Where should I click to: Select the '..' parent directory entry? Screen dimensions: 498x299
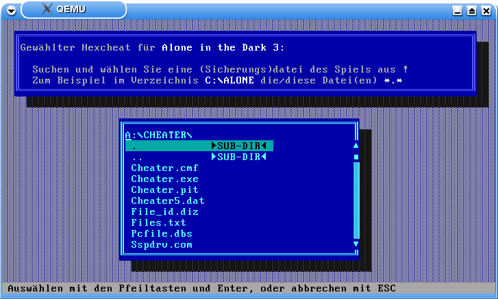point(199,157)
